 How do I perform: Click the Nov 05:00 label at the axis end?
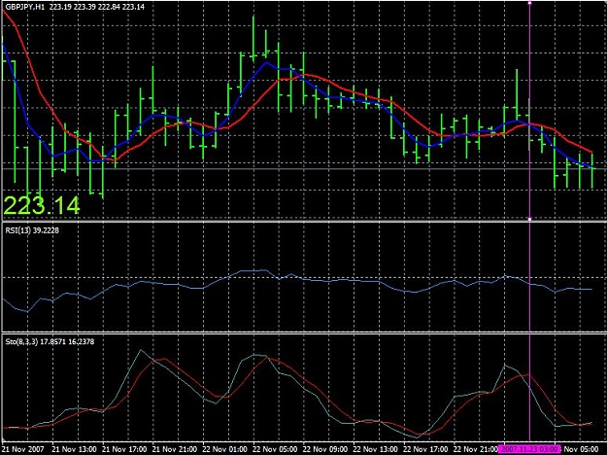(x=583, y=449)
